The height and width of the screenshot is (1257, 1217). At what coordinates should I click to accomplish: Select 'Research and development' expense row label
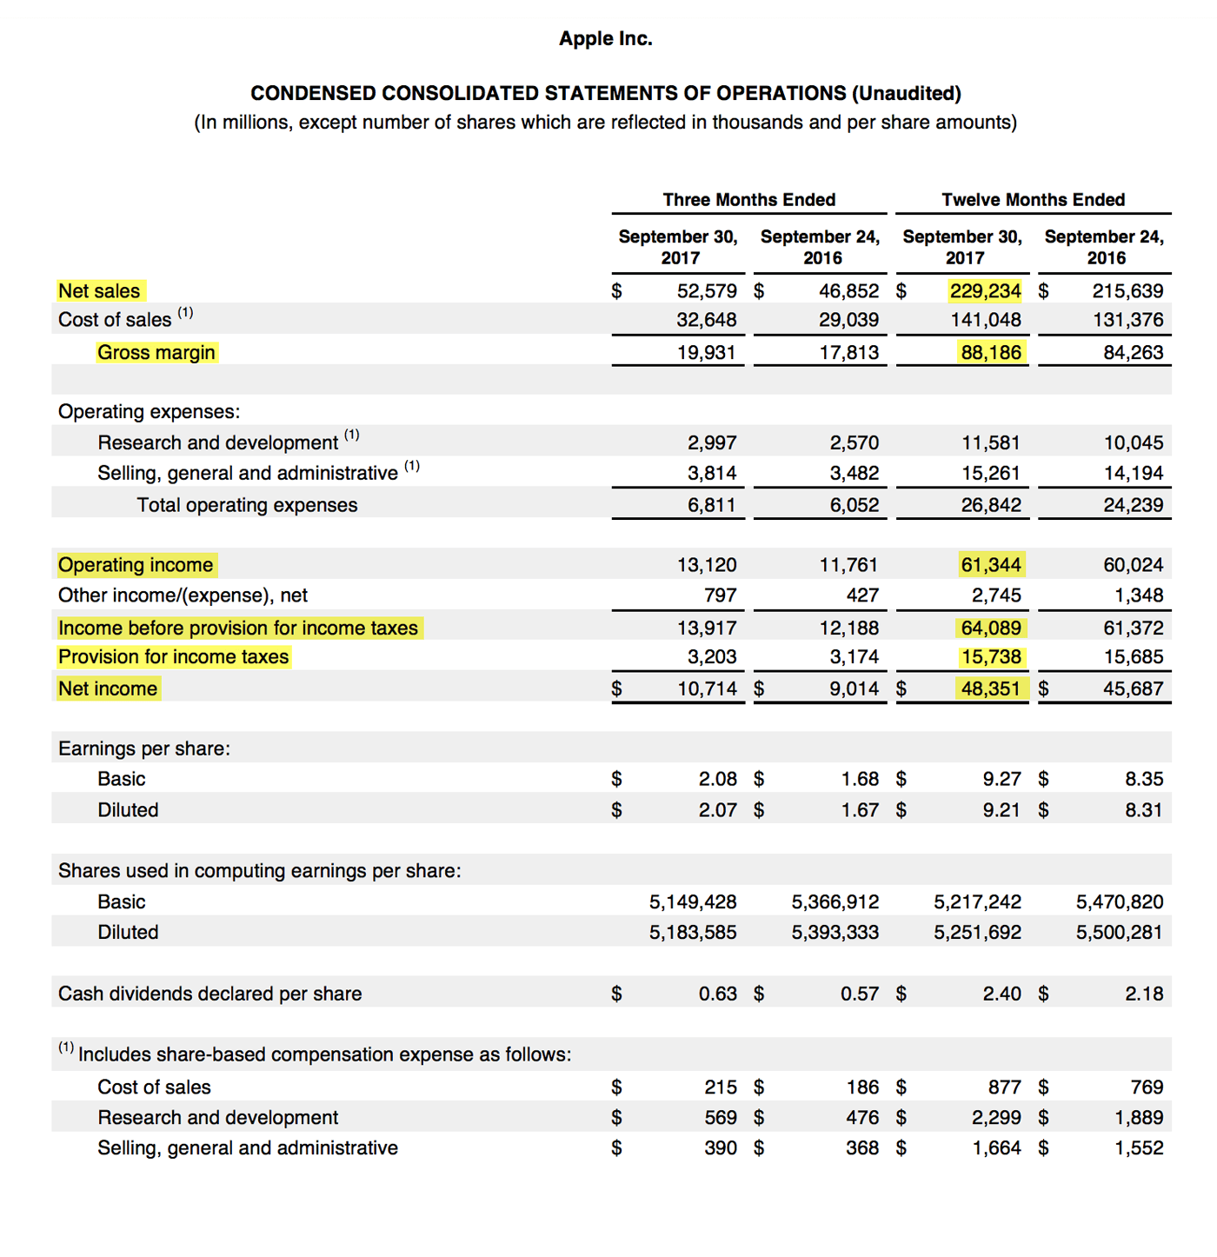(x=218, y=442)
